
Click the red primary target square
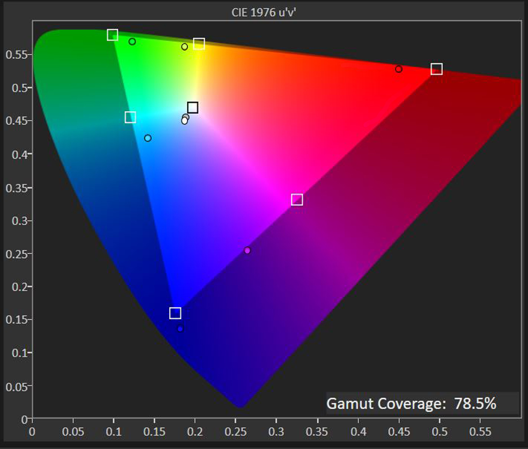(x=436, y=69)
